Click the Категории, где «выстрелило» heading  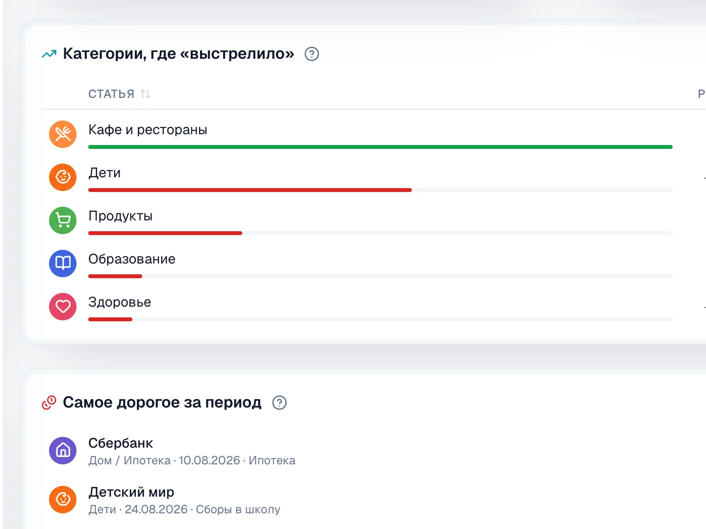[x=178, y=54]
